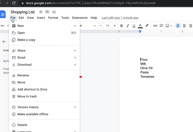Screen dimensions: 193x132
Task: Click the browser address bar URL
Action: 91,3
